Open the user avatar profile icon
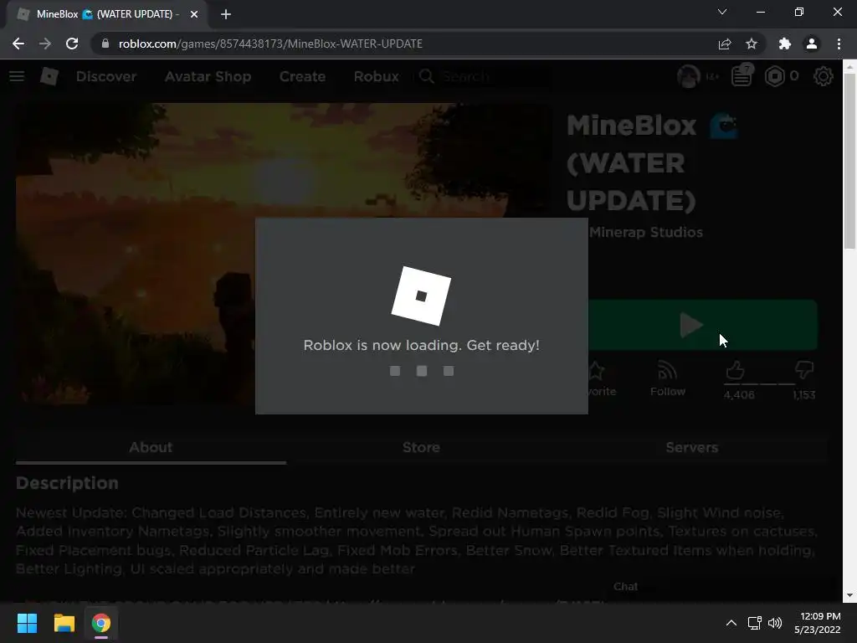 pos(688,76)
